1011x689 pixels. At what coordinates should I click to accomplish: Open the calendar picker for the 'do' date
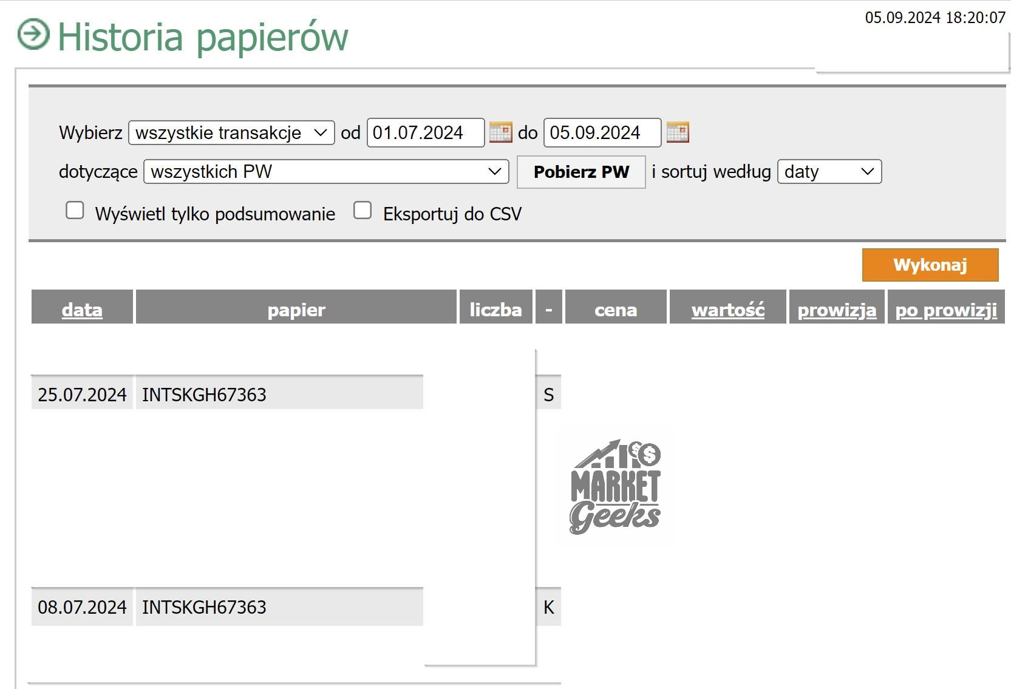click(x=677, y=132)
